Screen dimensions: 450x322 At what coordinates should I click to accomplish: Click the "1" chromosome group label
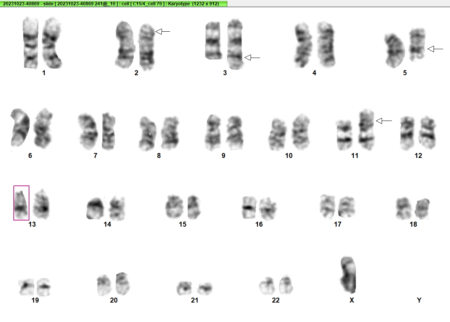(44, 73)
